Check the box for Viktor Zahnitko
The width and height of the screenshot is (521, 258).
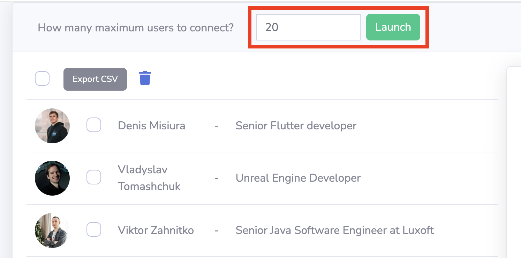(94, 229)
